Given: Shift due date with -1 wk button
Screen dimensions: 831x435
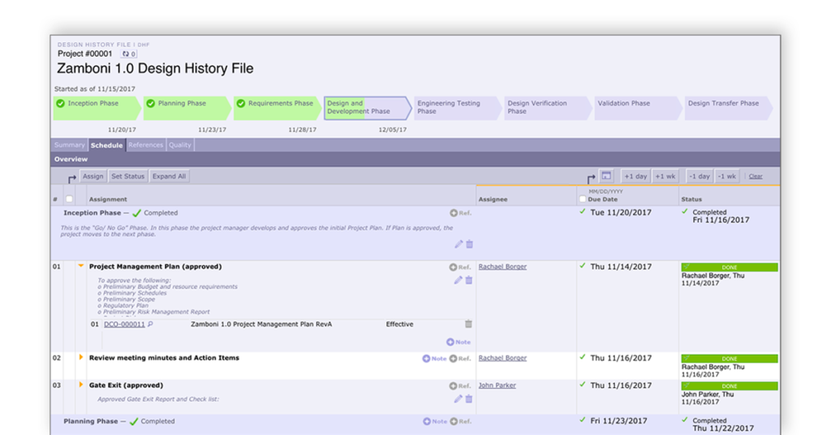Looking at the screenshot, I should pos(726,176).
